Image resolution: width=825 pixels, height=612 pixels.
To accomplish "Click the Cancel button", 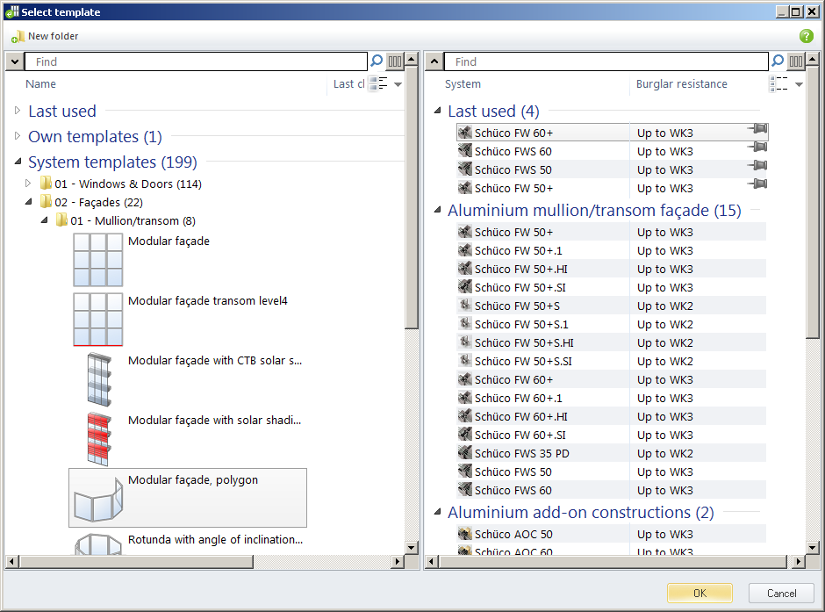I will (x=781, y=594).
